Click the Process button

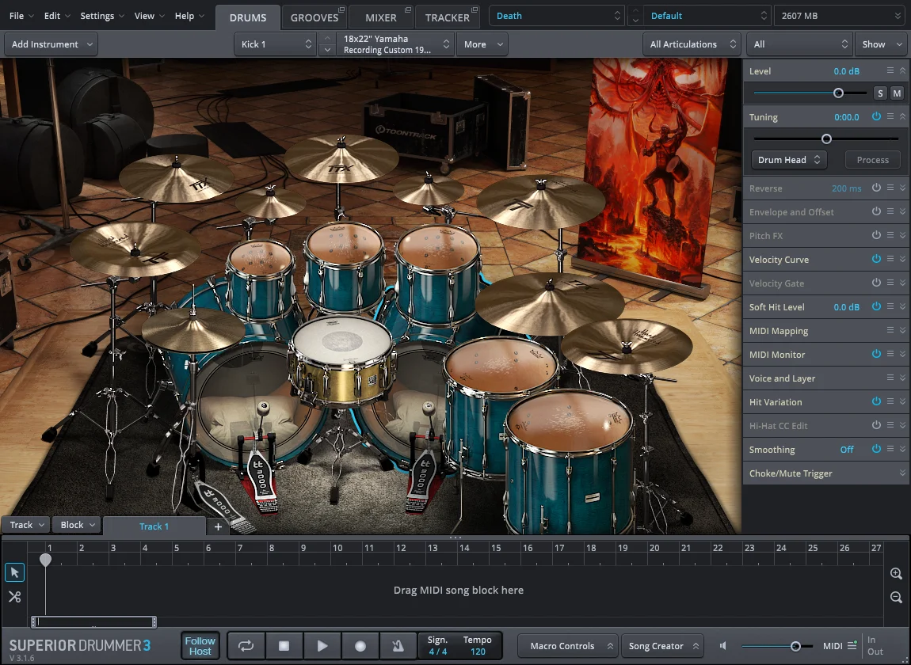pos(873,160)
